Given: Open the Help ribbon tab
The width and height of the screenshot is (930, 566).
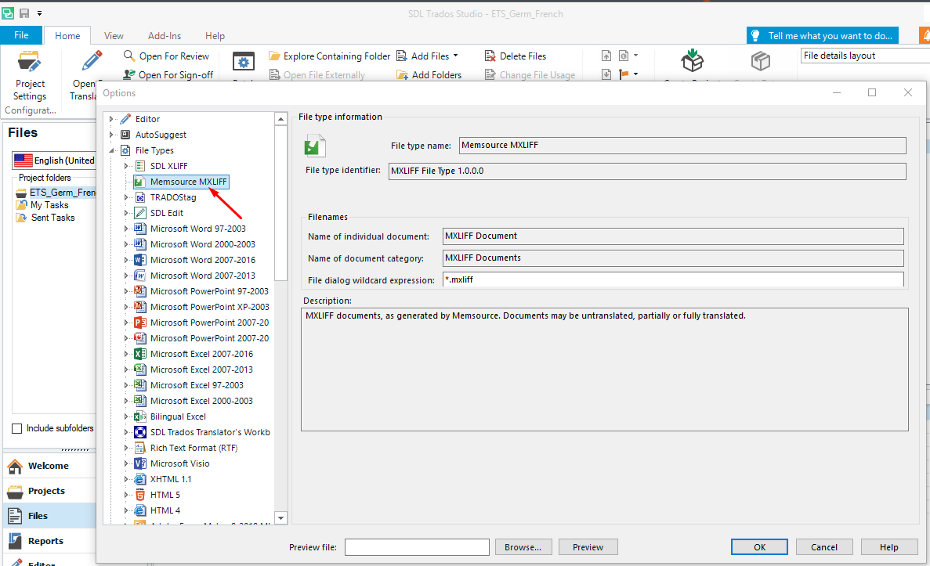Looking at the screenshot, I should coord(215,36).
